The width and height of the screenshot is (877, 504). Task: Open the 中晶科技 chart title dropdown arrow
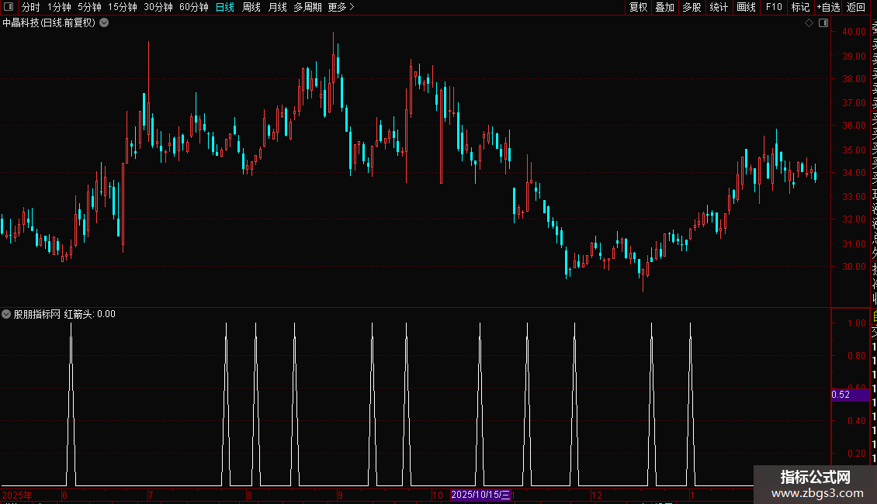click(104, 23)
